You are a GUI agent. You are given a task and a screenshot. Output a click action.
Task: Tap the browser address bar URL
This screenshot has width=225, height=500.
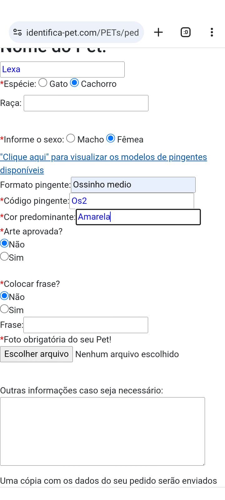coord(82,32)
